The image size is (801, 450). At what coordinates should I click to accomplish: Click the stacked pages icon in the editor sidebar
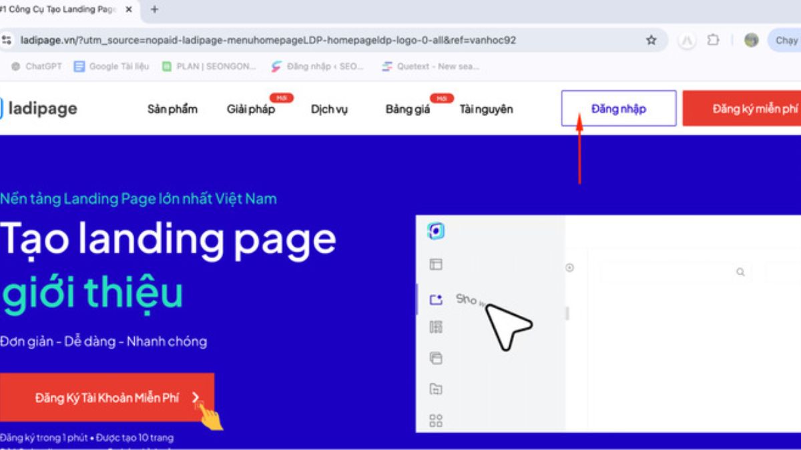(x=436, y=358)
